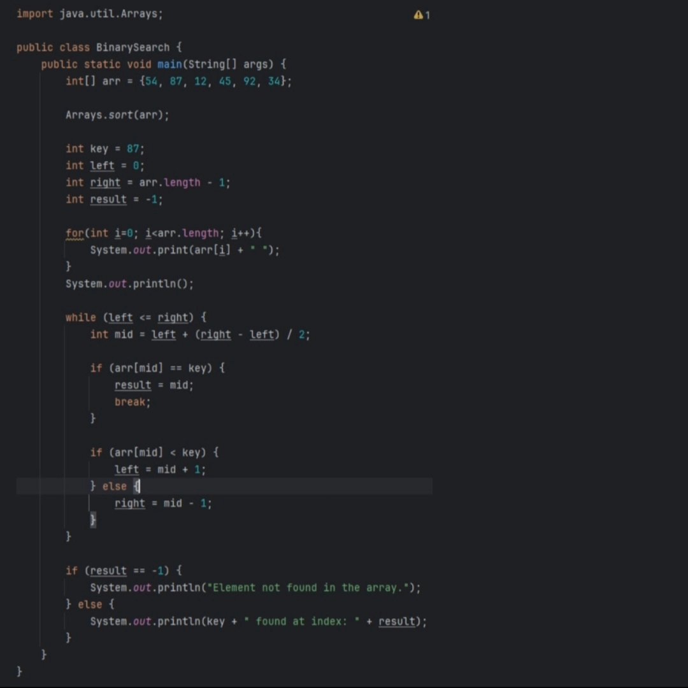Click the class name 'BinarySearch'

[133, 47]
